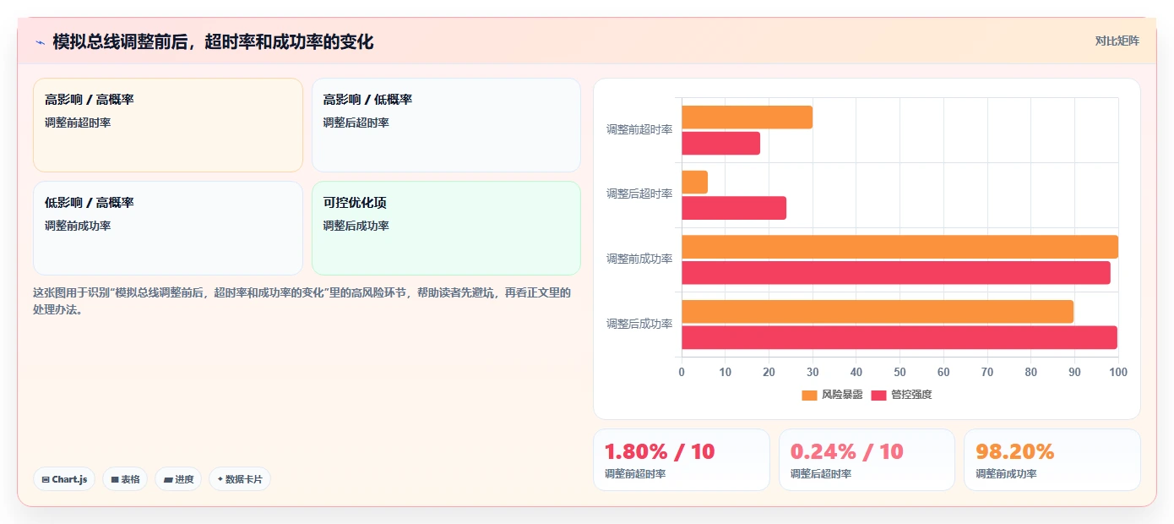Select the 低影响 / 高概率 card

click(168, 228)
